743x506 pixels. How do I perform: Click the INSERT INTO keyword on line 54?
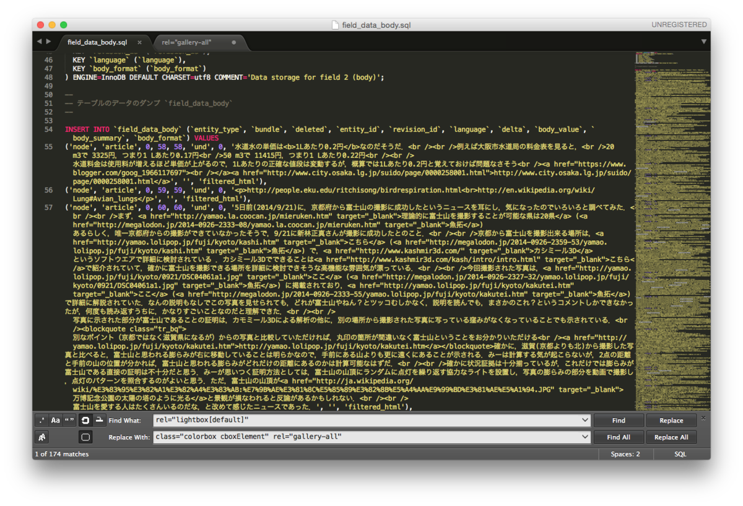pyautogui.click(x=87, y=129)
